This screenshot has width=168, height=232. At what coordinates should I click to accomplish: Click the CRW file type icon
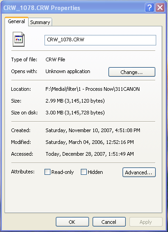19,39
